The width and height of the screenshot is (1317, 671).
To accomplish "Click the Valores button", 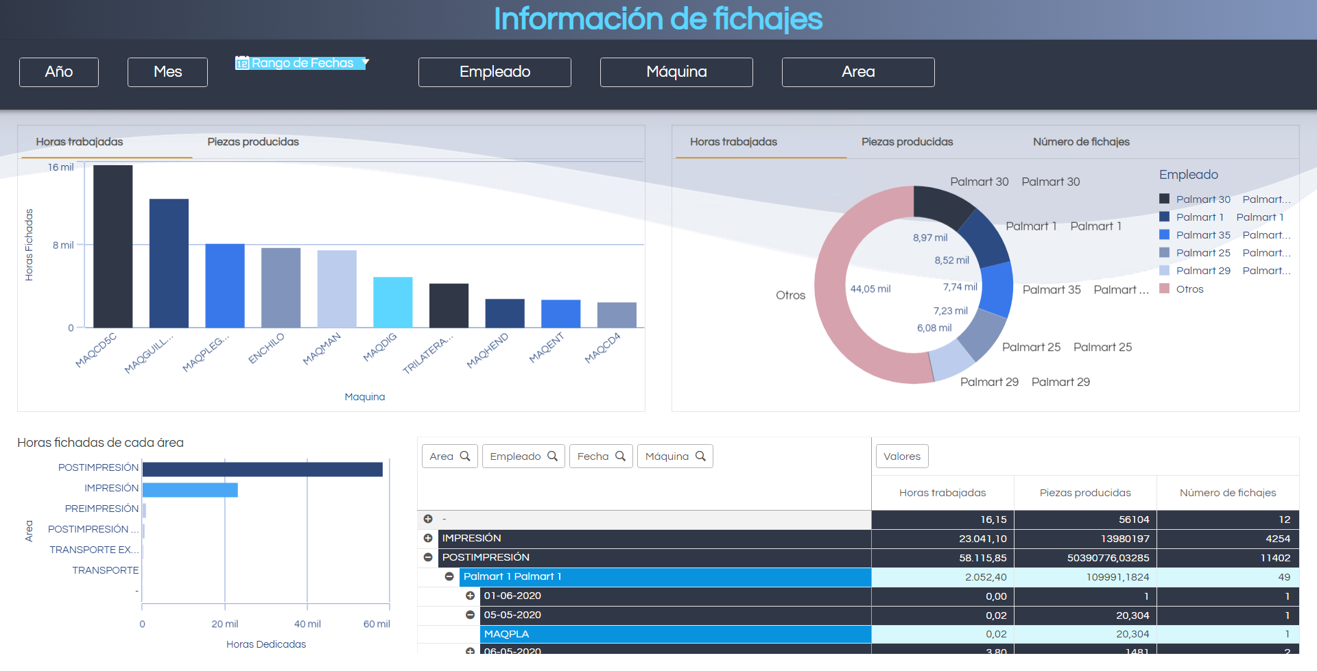I will 902,456.
